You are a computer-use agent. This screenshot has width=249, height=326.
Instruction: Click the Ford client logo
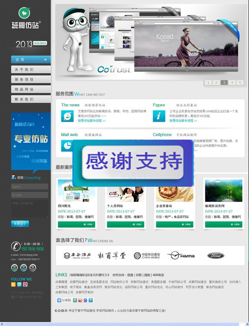coord(216,256)
